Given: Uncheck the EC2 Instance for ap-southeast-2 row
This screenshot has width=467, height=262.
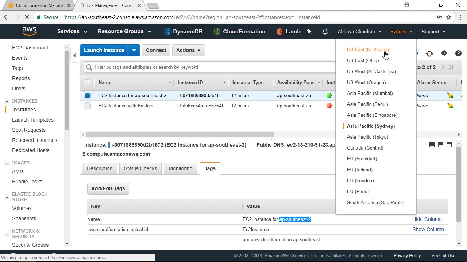Looking at the screenshot, I should [87, 96].
